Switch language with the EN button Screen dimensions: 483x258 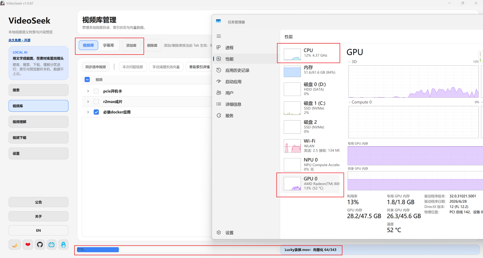[x=39, y=230]
